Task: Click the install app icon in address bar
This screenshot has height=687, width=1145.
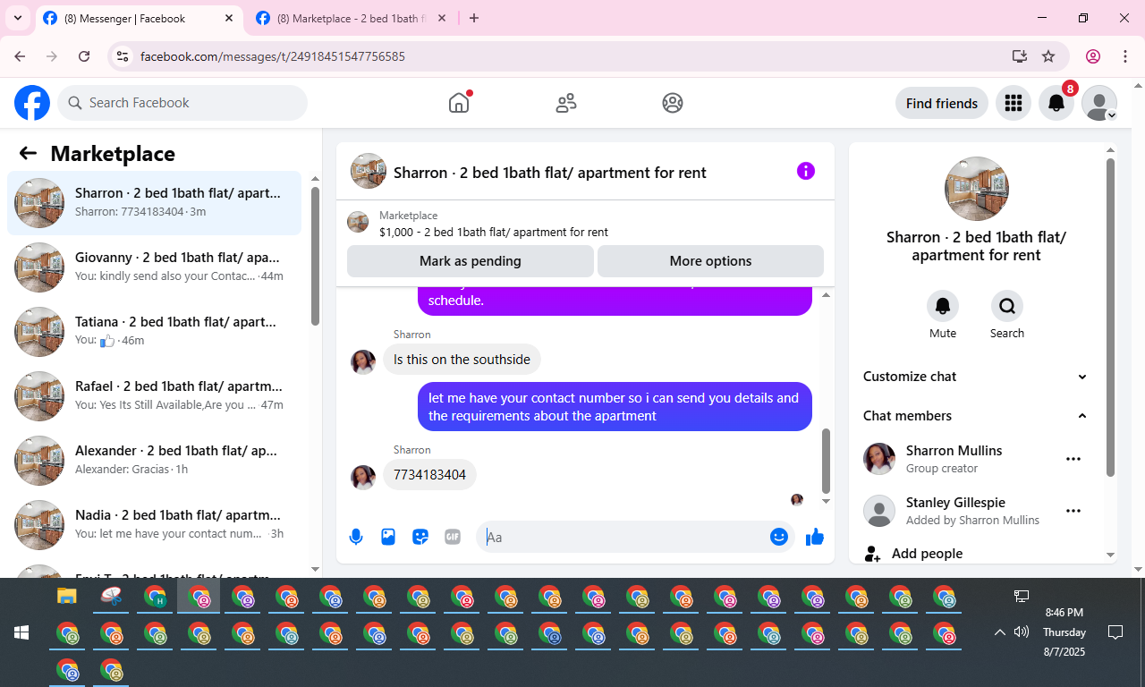Action: (1020, 56)
